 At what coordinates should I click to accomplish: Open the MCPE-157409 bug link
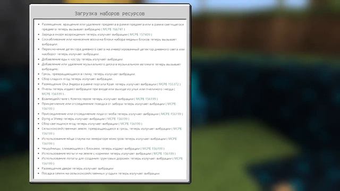pos(140,34)
